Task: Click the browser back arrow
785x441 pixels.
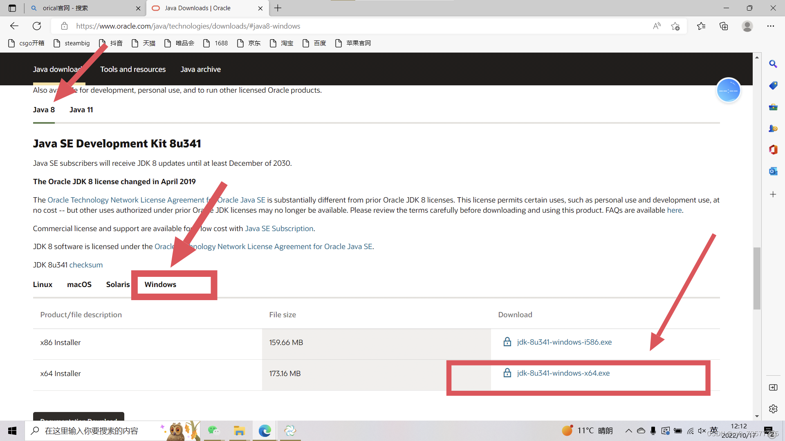Action: 14,26
